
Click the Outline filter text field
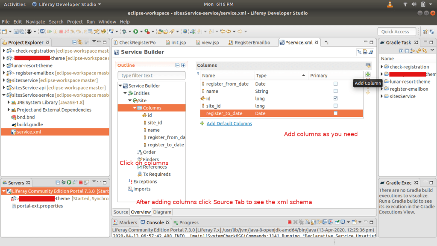[x=151, y=76]
